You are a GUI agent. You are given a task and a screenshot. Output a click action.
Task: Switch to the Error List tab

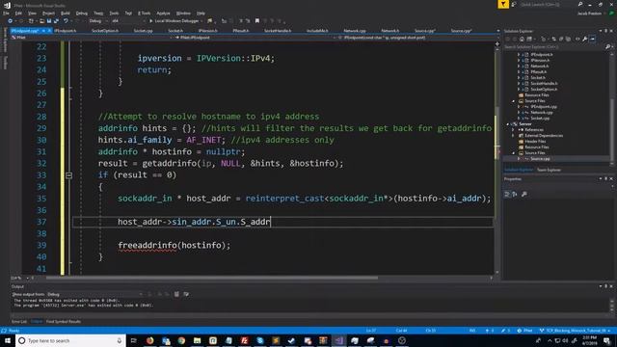pyautogui.click(x=19, y=321)
